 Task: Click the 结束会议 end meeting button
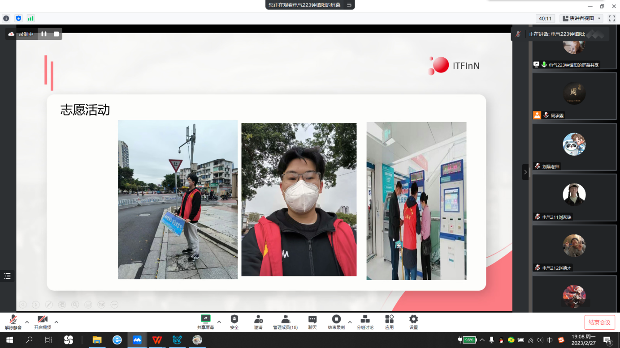(599, 323)
